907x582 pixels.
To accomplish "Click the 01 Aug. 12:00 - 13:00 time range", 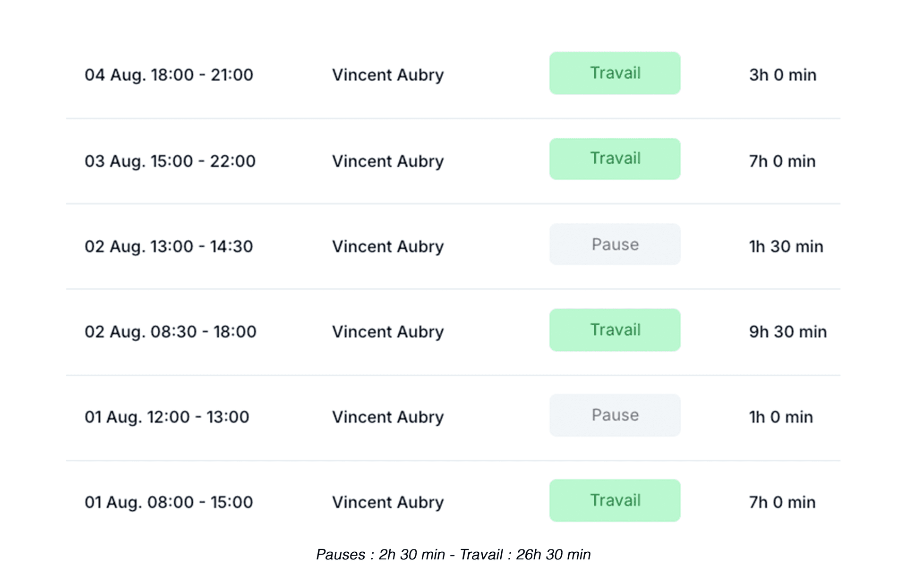I will coord(167,417).
